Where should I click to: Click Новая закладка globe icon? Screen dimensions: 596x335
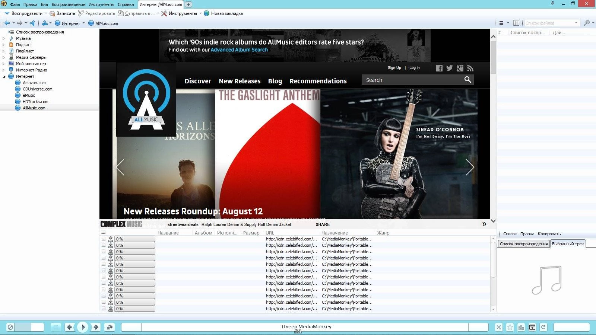point(207,13)
